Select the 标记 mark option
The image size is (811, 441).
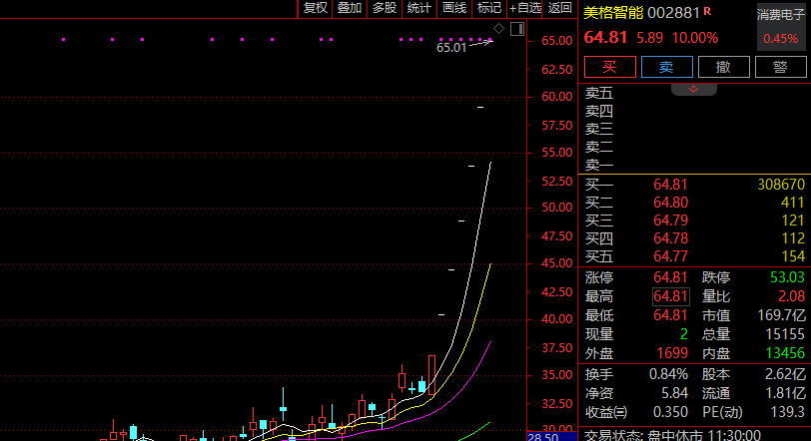(x=489, y=8)
